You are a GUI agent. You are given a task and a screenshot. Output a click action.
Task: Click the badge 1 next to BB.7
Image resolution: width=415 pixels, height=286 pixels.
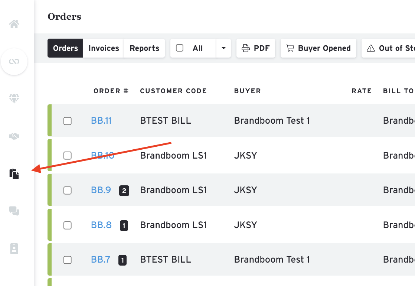(122, 260)
